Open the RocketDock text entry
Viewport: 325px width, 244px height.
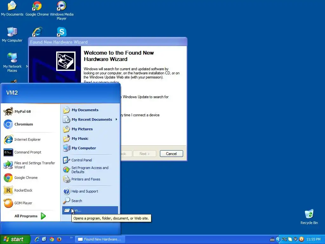point(23,190)
